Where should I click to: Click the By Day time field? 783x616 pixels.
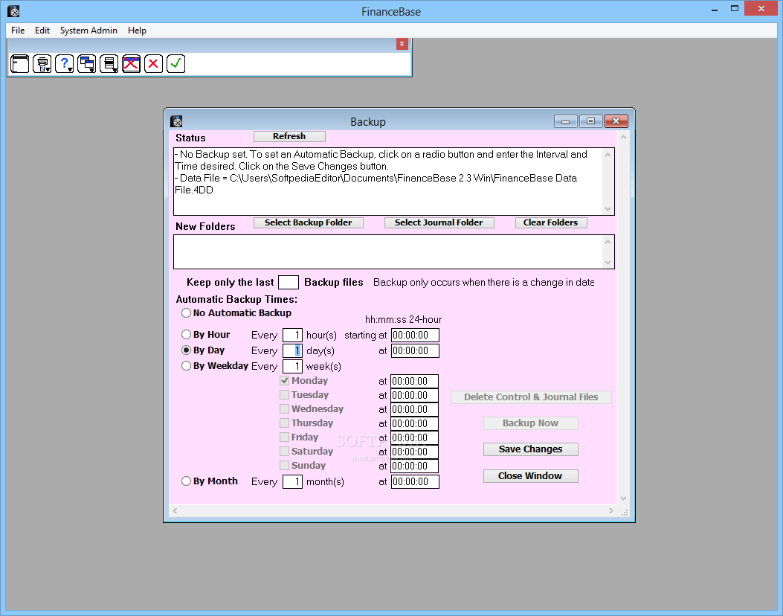pos(415,350)
